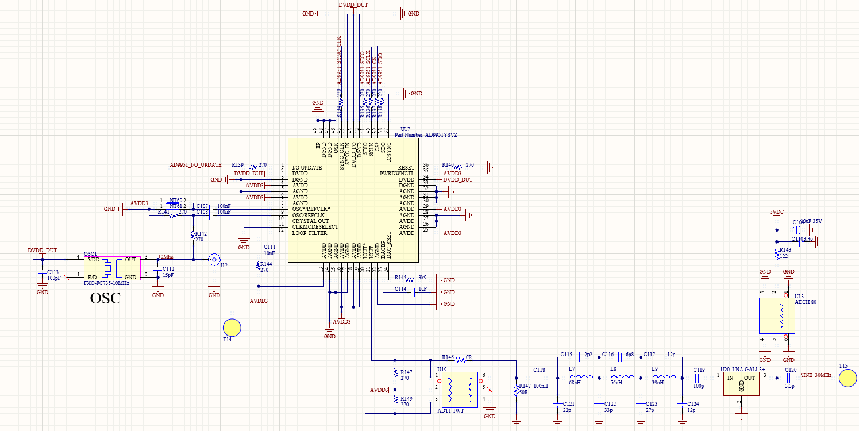The width and height of the screenshot is (859, 431).
Task: Click the J12 coaxial connector symbol
Action: 214,260
